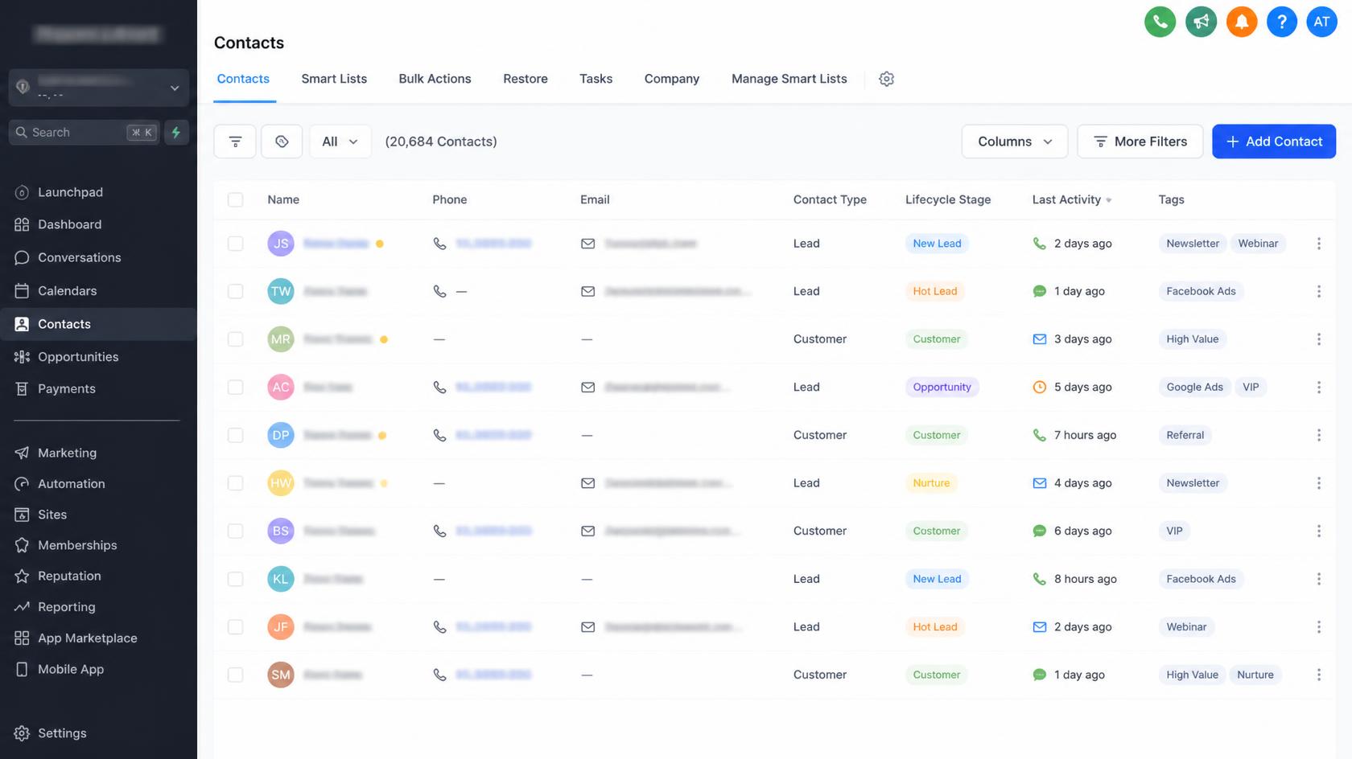Open the megaphone announcements icon
The width and height of the screenshot is (1352, 759).
(1201, 22)
